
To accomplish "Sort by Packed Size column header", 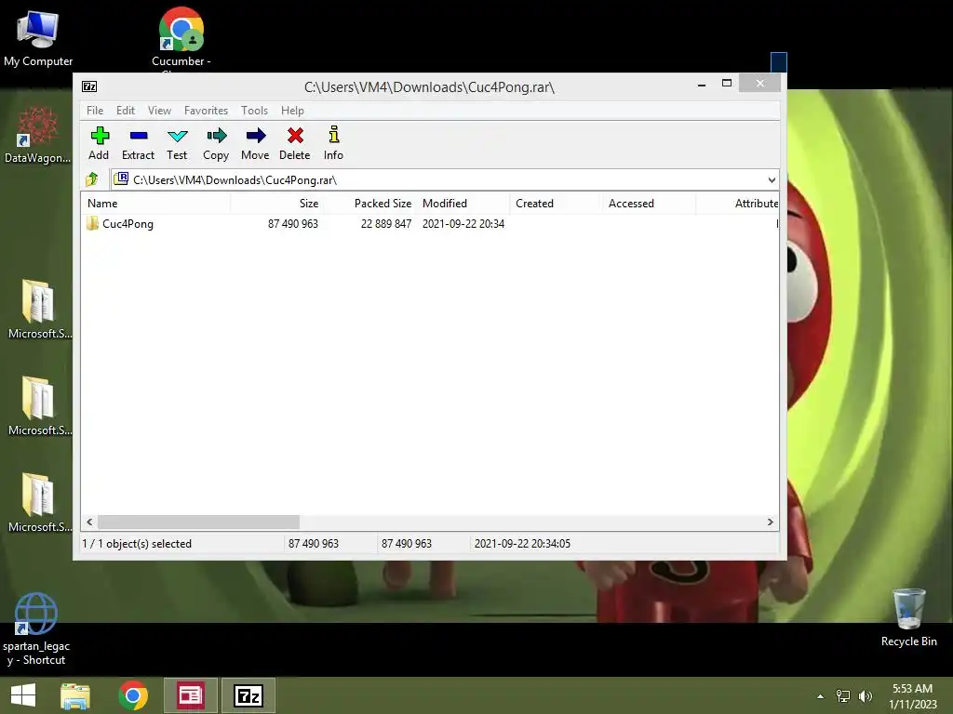I will (x=369, y=204).
